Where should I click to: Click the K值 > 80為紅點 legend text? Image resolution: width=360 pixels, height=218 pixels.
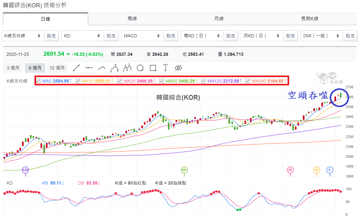131,183
